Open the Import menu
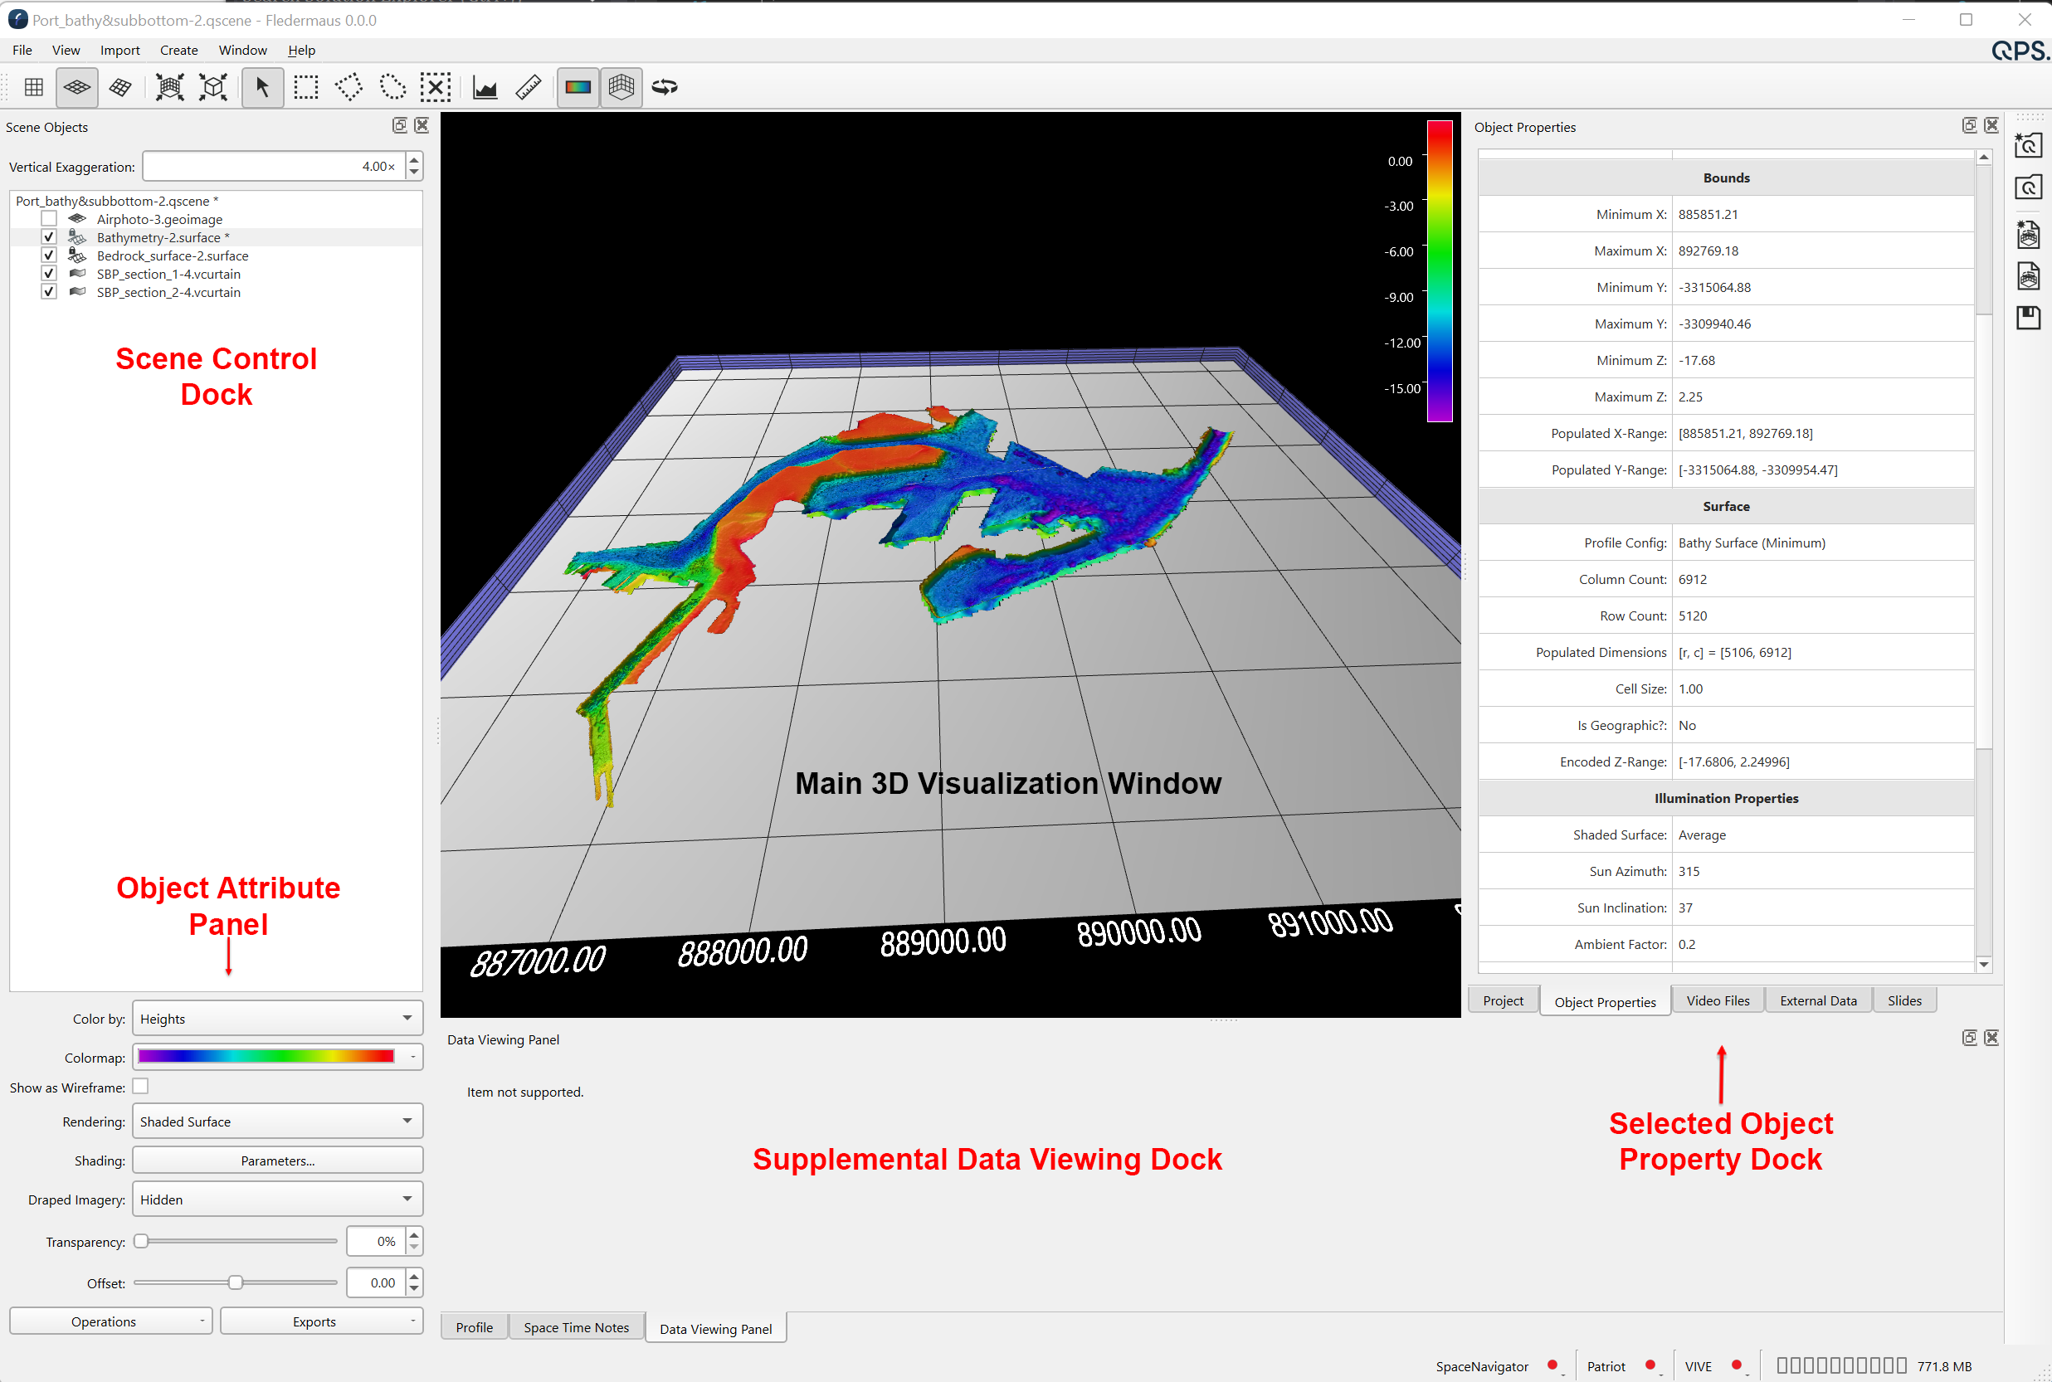This screenshot has height=1382, width=2052. (x=119, y=51)
